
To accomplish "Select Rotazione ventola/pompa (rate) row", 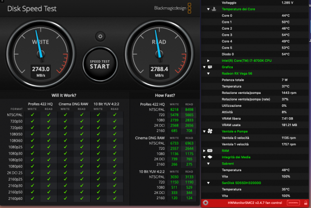I will pos(255,99).
